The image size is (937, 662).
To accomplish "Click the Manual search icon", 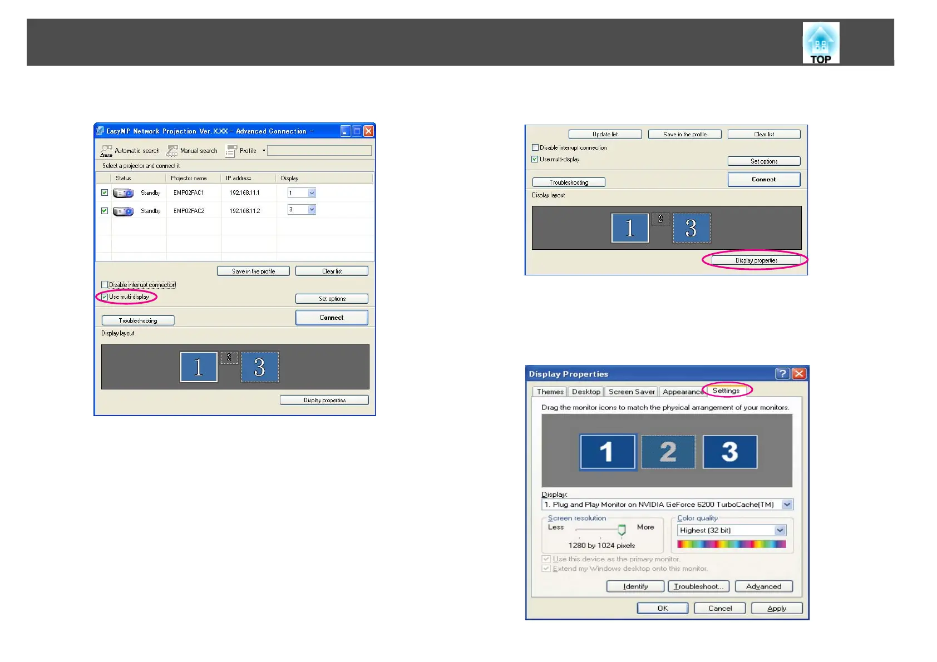I will point(172,151).
